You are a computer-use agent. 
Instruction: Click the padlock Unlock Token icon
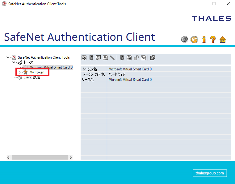point(136,58)
